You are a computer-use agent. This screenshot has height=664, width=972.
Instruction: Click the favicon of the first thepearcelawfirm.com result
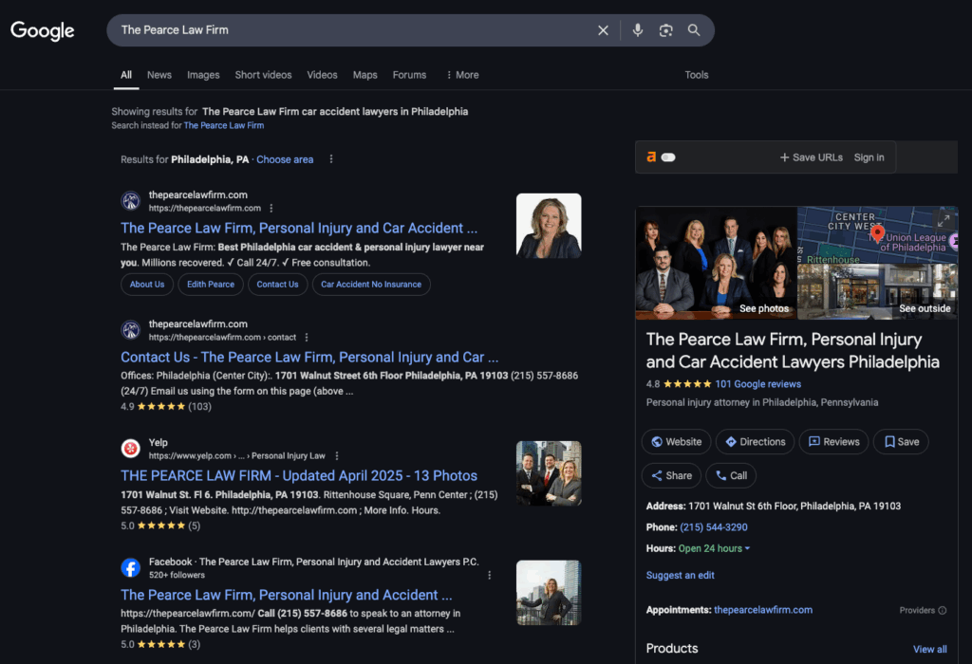(130, 201)
